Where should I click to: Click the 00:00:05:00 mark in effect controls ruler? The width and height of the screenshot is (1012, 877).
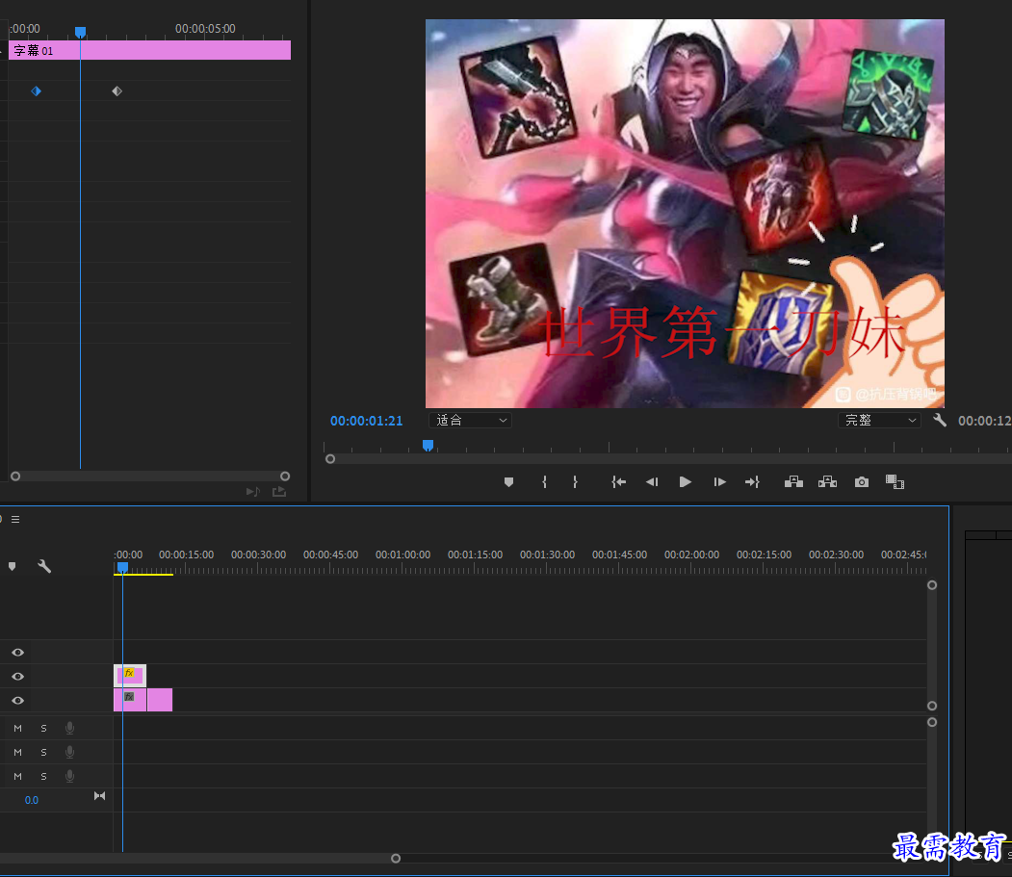pyautogui.click(x=205, y=29)
